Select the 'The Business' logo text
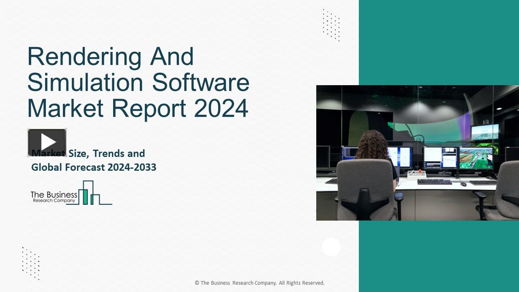The width and height of the screenshot is (519, 292). pos(54,195)
